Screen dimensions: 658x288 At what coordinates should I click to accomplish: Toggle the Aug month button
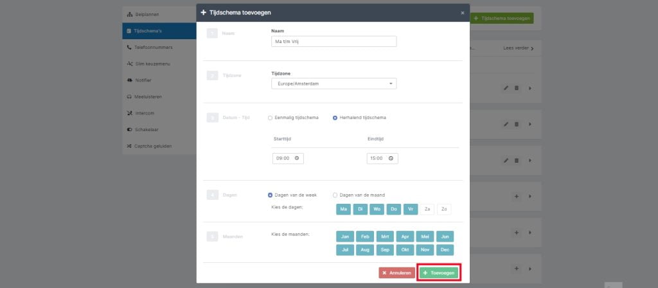(365, 250)
